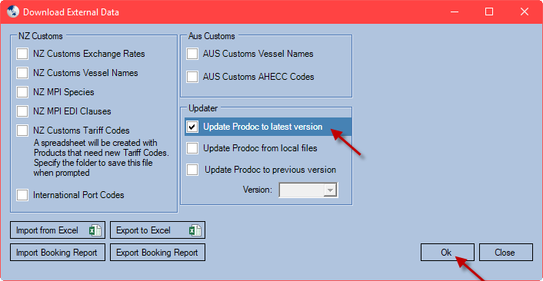Uncheck Update Prodoc to latest version

click(x=192, y=127)
